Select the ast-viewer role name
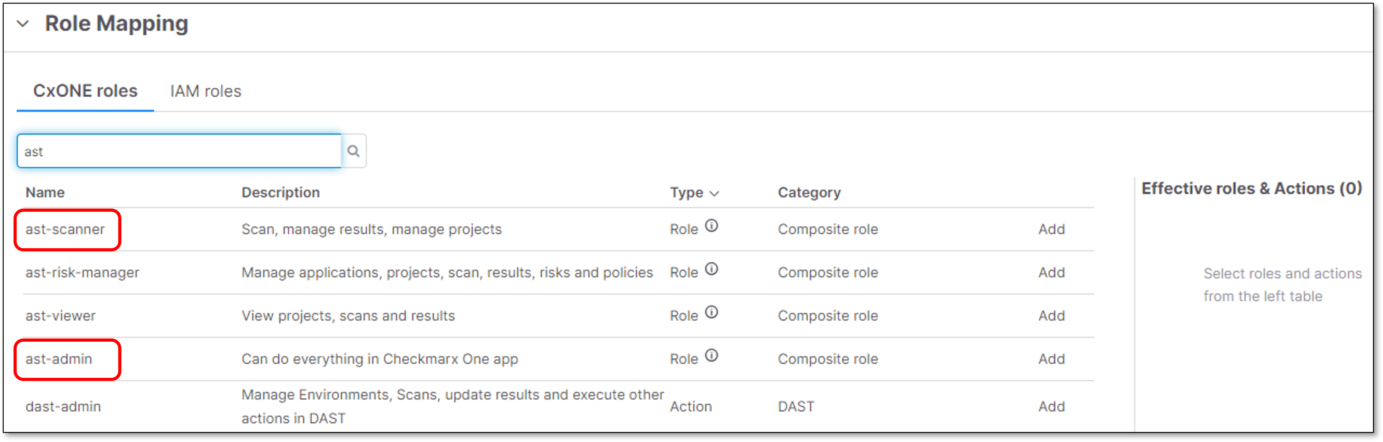Screen dimensions: 1383x442 [x=61, y=316]
